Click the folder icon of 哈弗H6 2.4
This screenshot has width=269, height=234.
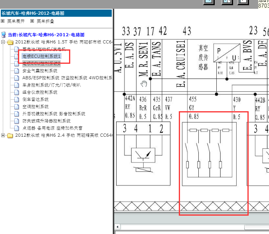click(10, 135)
